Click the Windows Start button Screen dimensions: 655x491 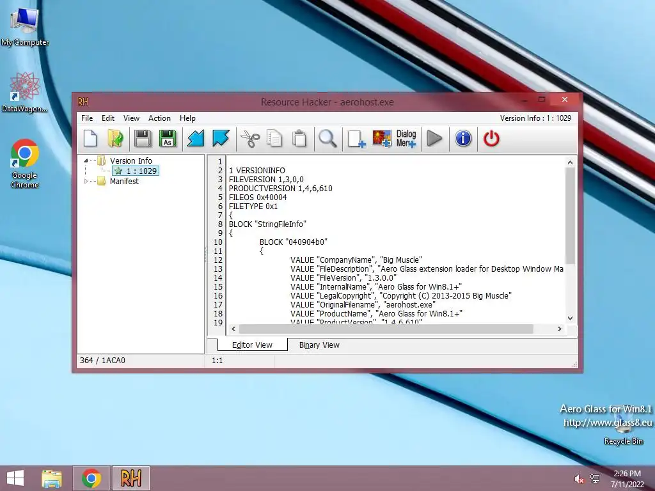[x=15, y=478]
